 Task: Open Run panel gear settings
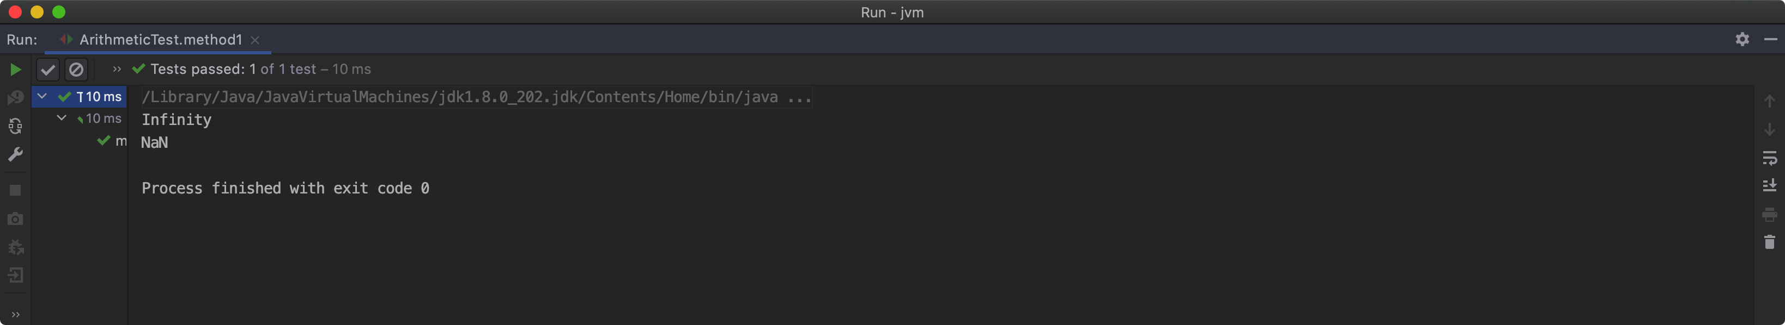(1742, 40)
